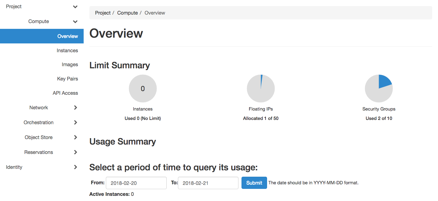Click the 'Active Instances: 0' text

[112, 194]
